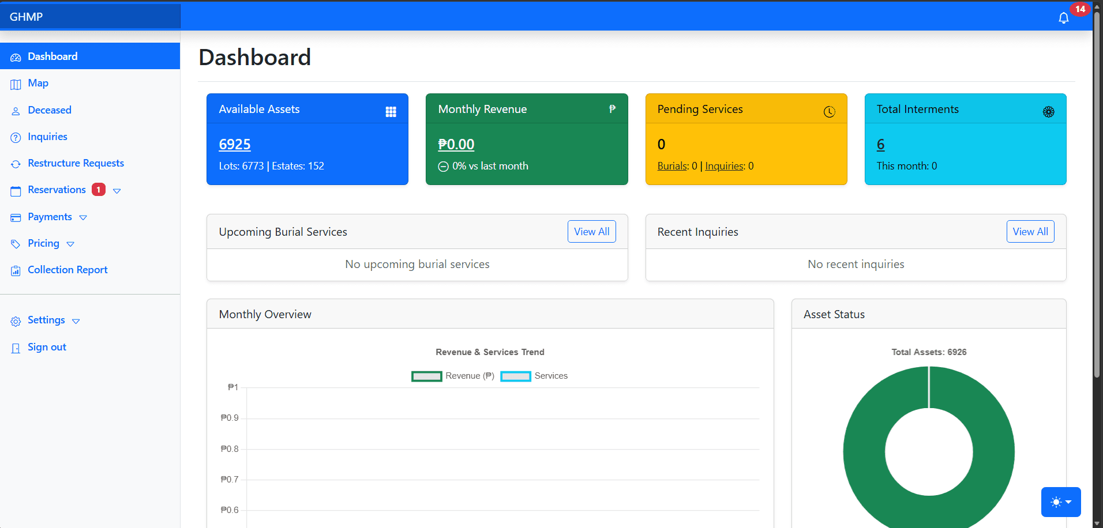Toggle the Services legend series
The image size is (1103, 528).
(x=515, y=376)
